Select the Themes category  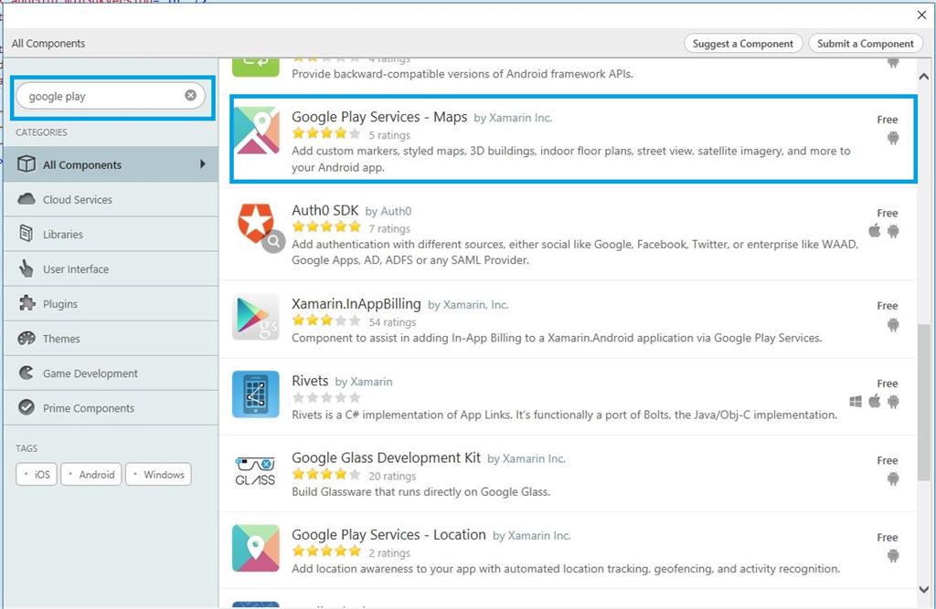coord(111,338)
